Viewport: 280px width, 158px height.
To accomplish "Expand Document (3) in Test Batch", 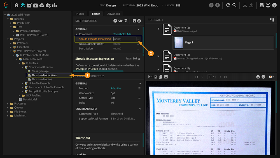I will tap(158, 56).
